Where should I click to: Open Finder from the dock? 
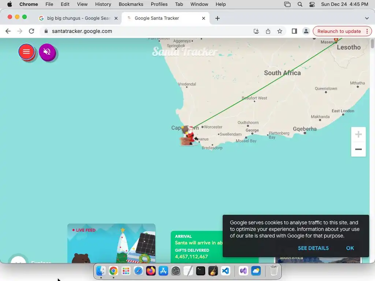click(x=101, y=271)
